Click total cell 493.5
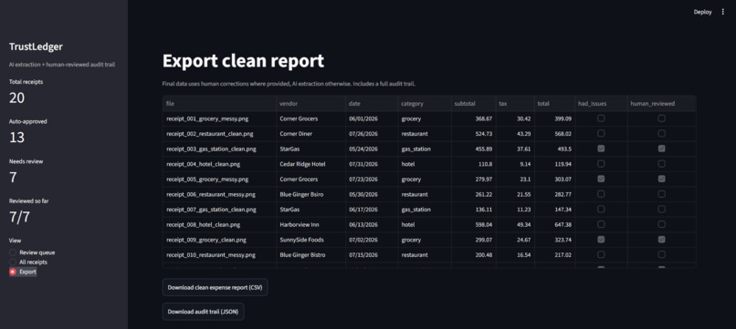Screen dimensions: 736x329 pos(555,149)
